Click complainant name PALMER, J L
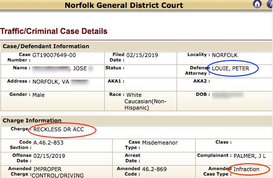Screen dimensions: 273x178 [x=250, y=156]
